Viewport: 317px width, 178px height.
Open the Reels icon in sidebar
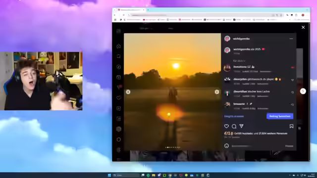119,77
